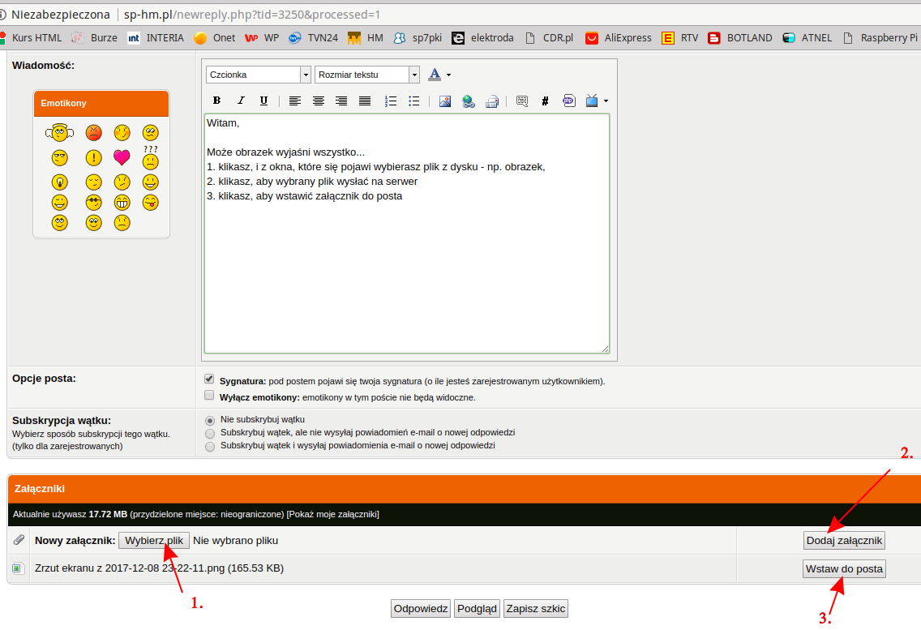This screenshot has width=921, height=630.
Task: Click the insert image icon
Action: click(x=444, y=101)
